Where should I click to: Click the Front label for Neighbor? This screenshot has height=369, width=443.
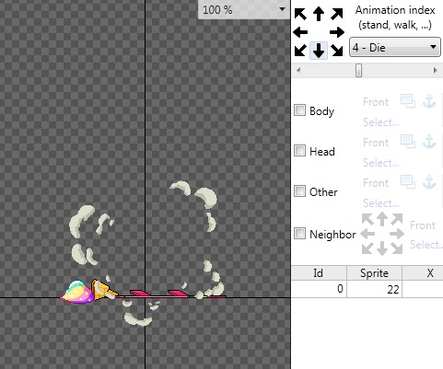(423, 225)
